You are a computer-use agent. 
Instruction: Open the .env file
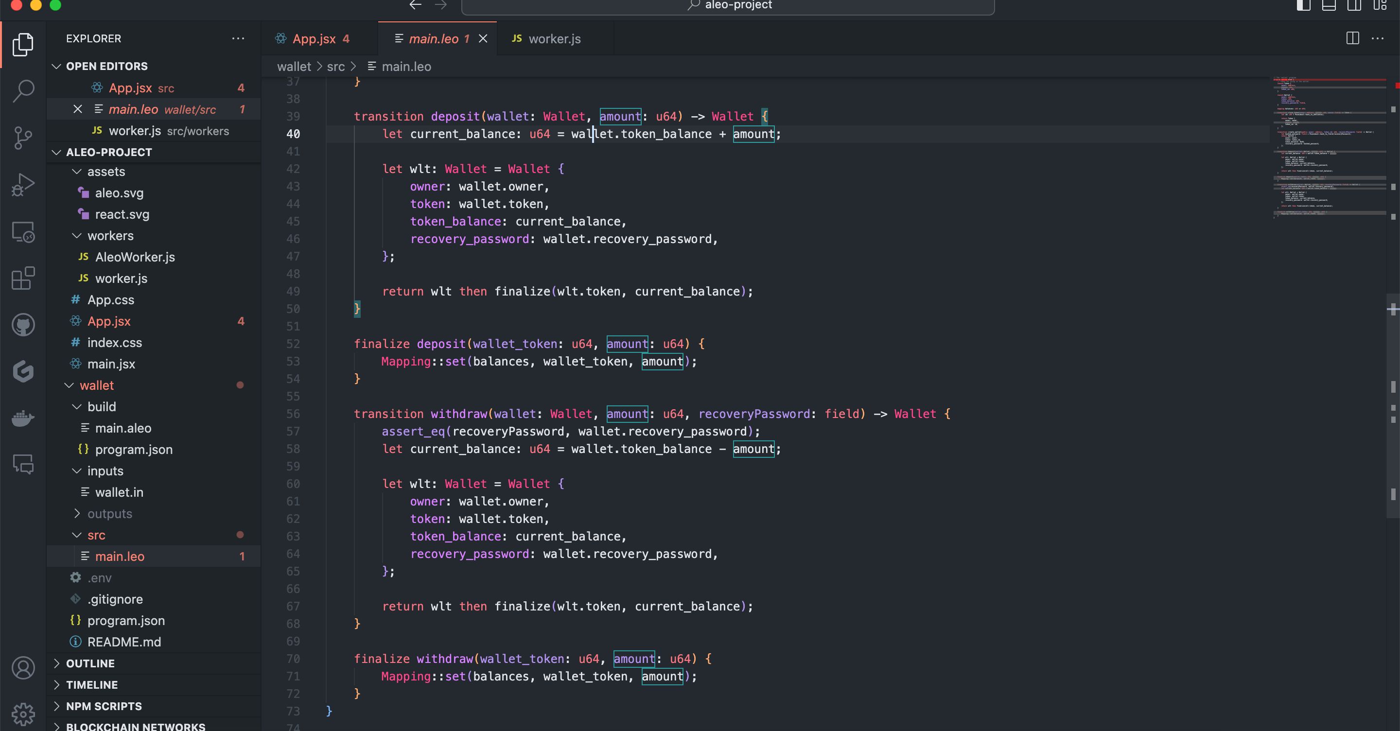pyautogui.click(x=154, y=578)
